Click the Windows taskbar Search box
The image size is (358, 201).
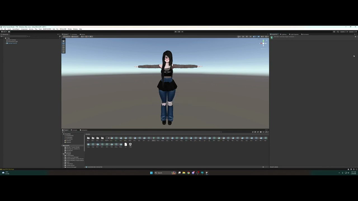165,173
